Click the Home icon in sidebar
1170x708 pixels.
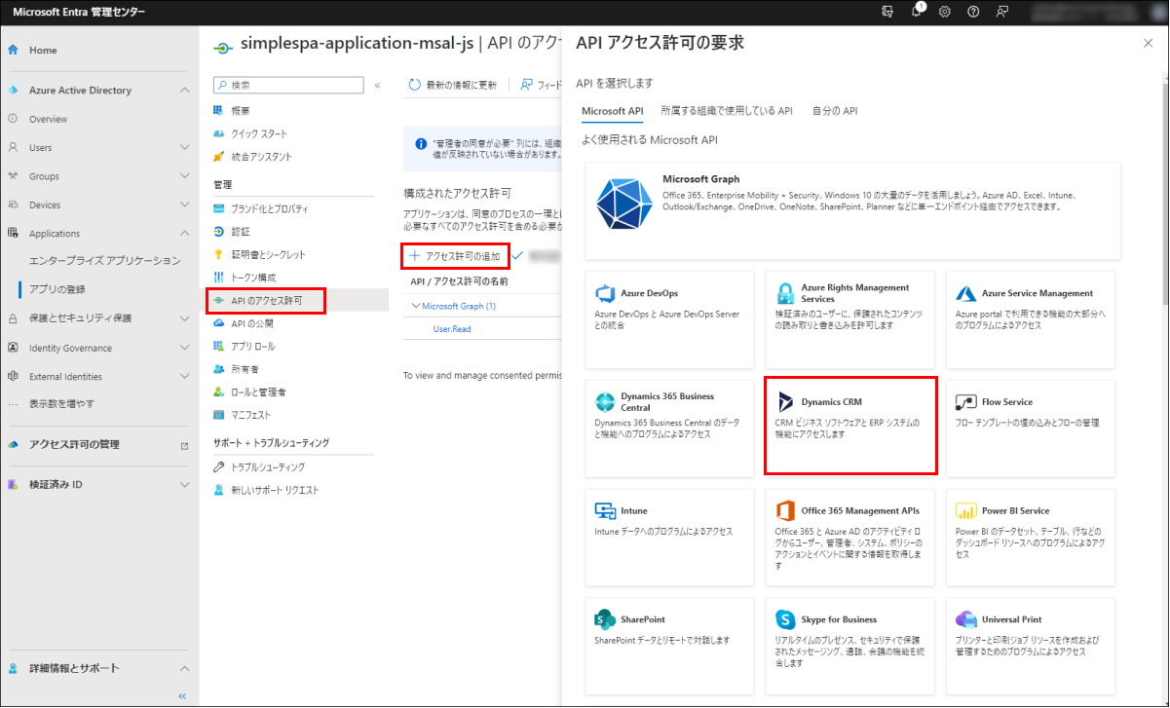(13, 50)
